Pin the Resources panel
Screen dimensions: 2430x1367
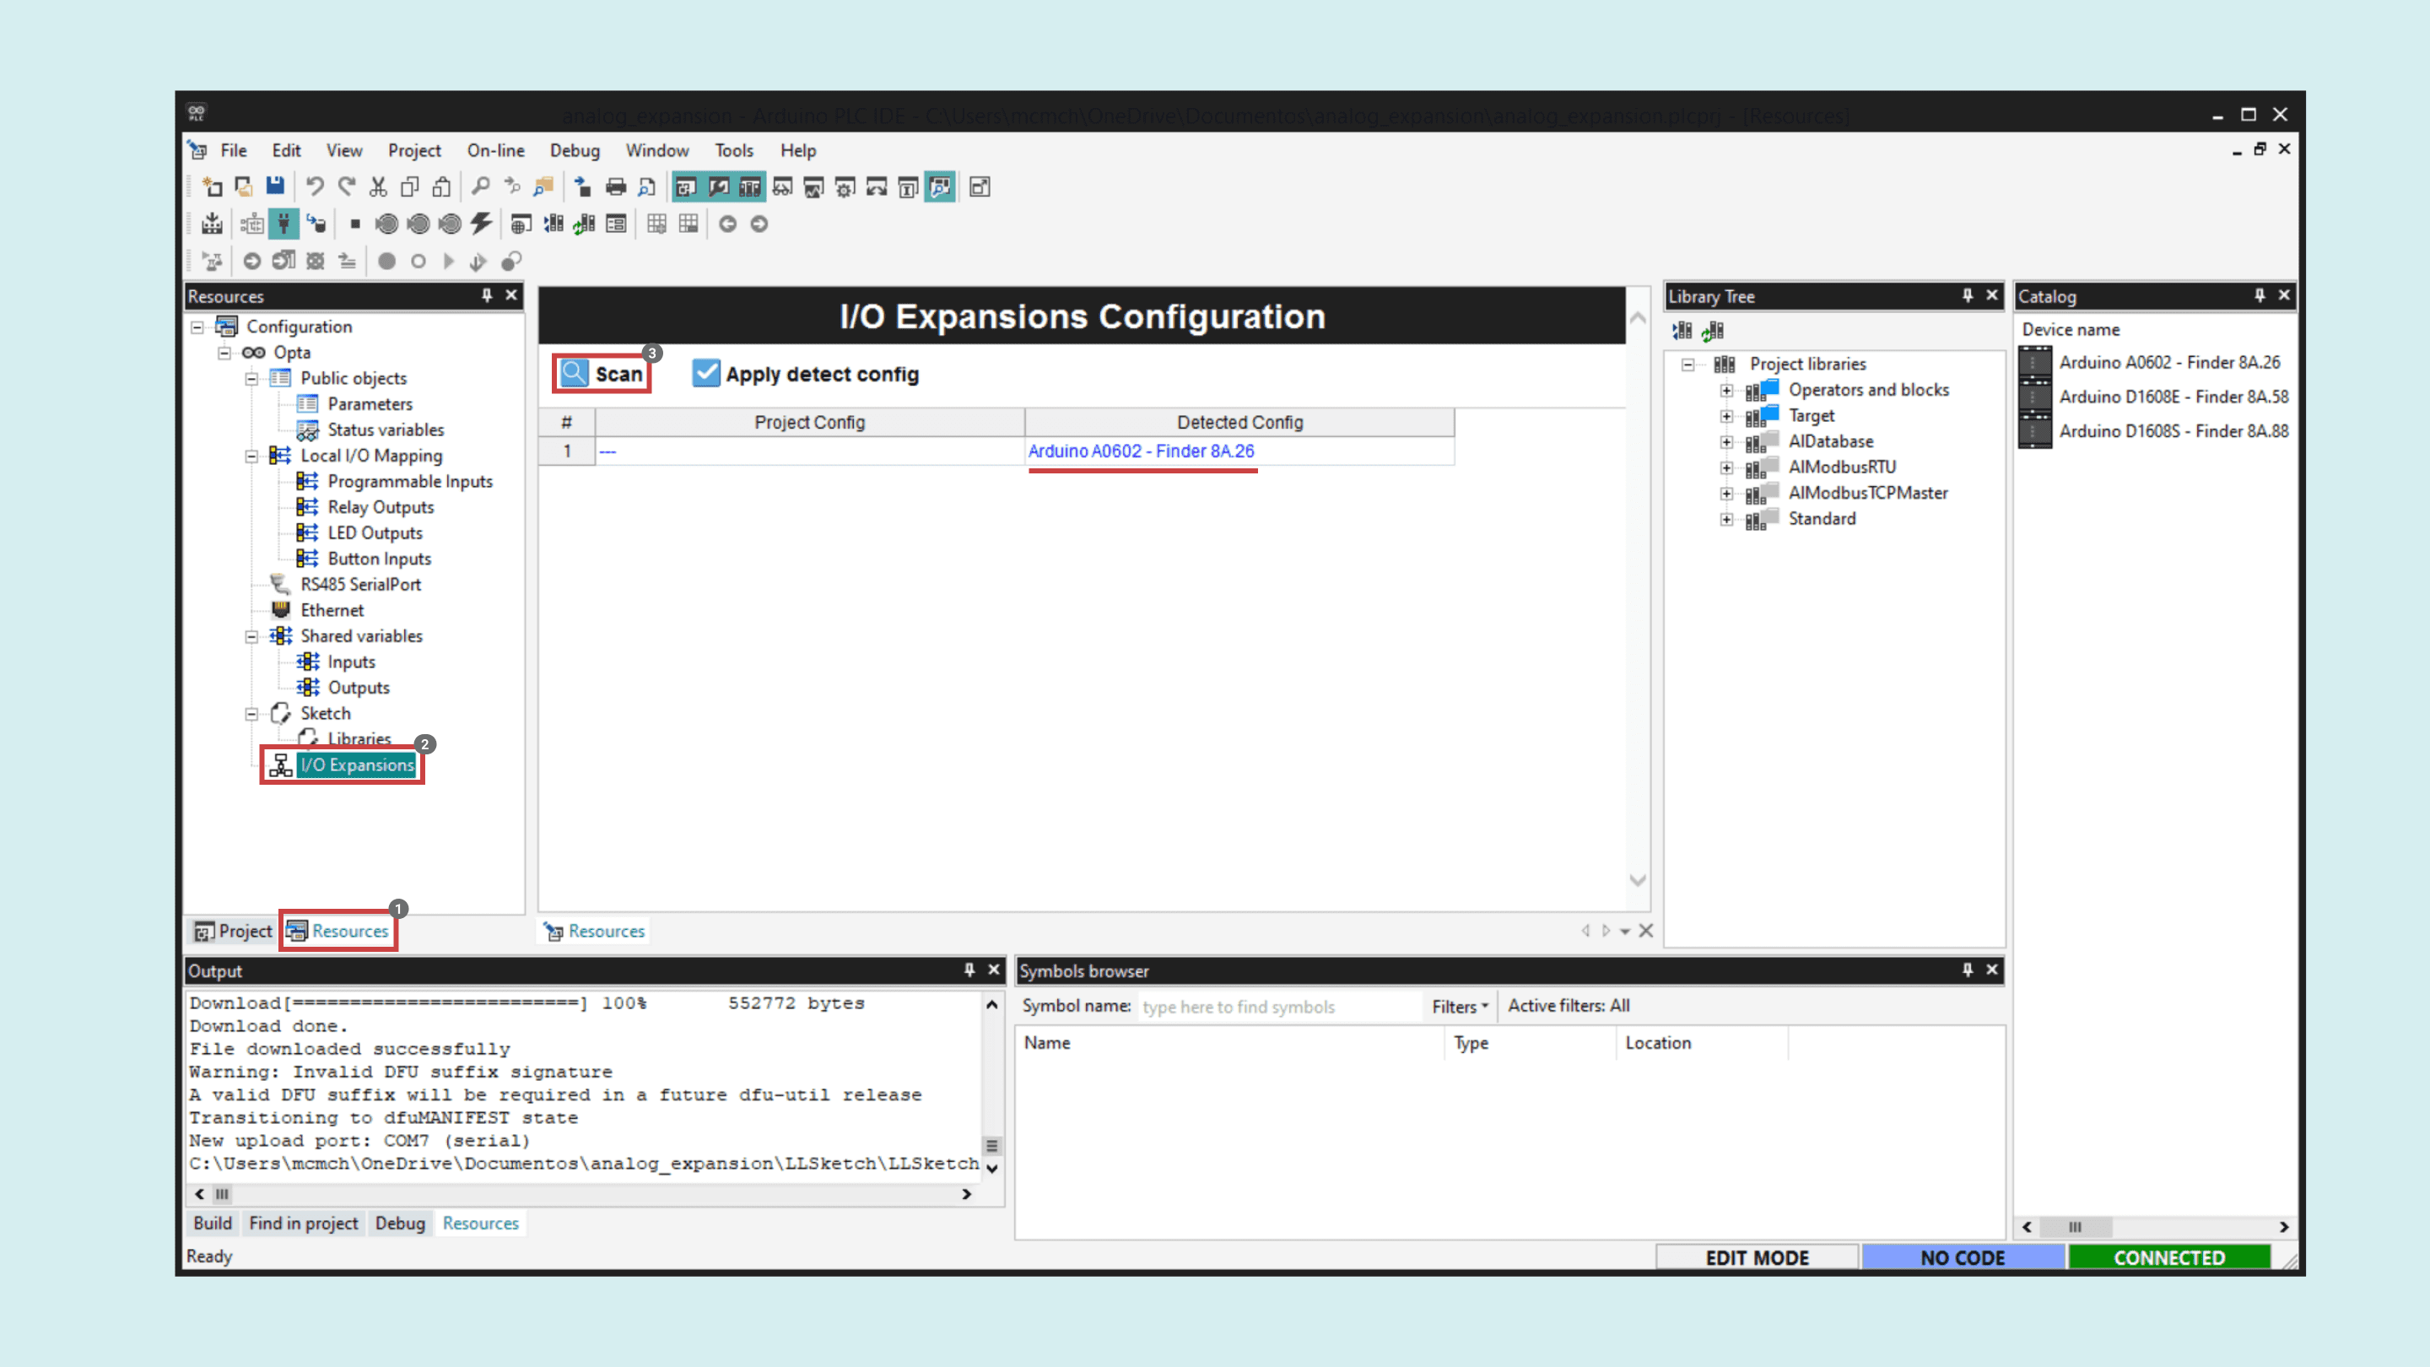click(x=487, y=295)
